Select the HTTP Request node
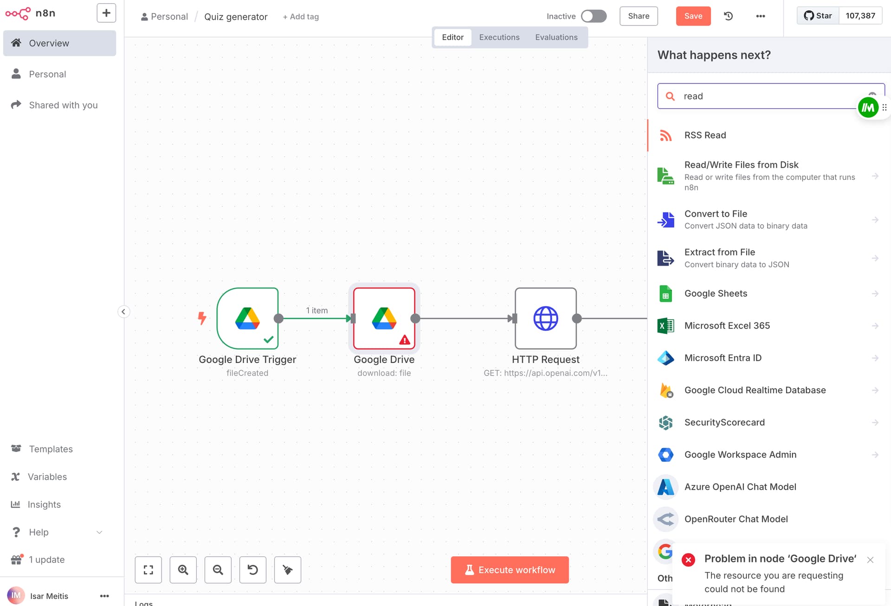The height and width of the screenshot is (606, 891). (546, 319)
